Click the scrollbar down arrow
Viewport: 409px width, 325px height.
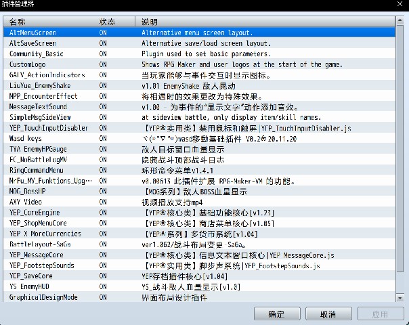400,298
